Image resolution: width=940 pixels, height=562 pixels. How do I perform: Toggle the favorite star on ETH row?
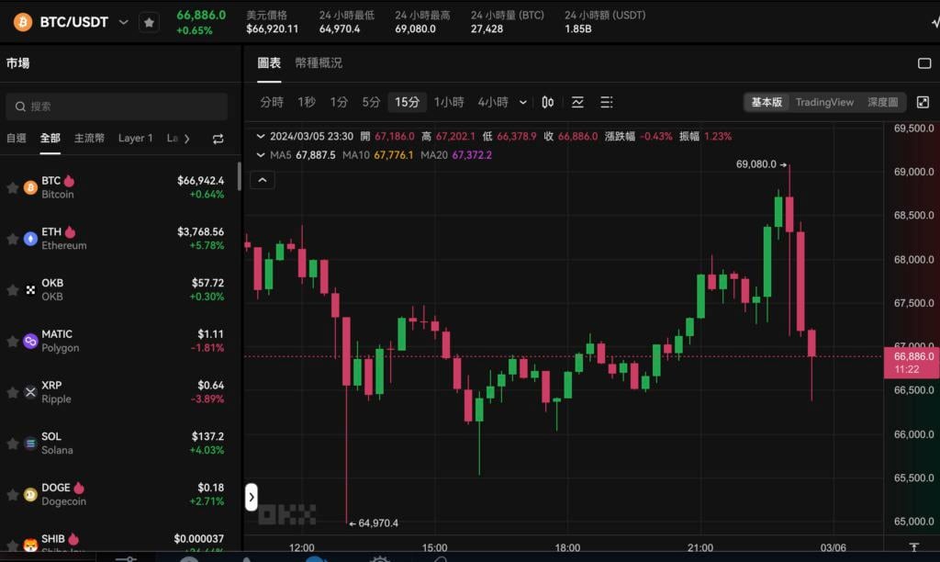(12, 239)
